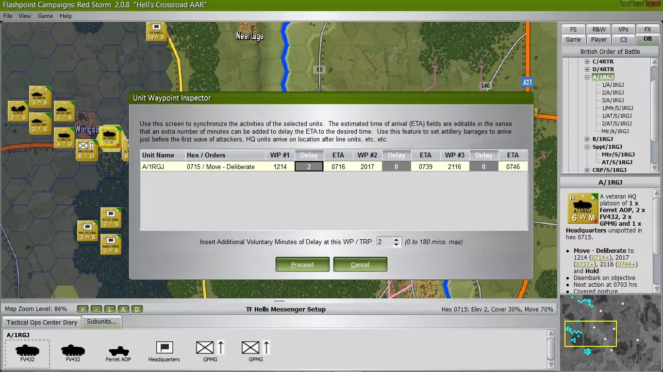The height and width of the screenshot is (372, 663).
Task: Click the A map zoom button
Action: click(x=123, y=309)
